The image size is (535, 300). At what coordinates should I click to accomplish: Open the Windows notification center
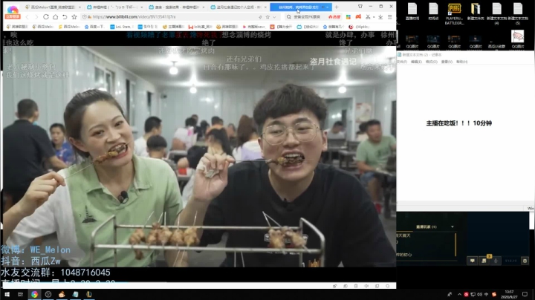(525, 294)
